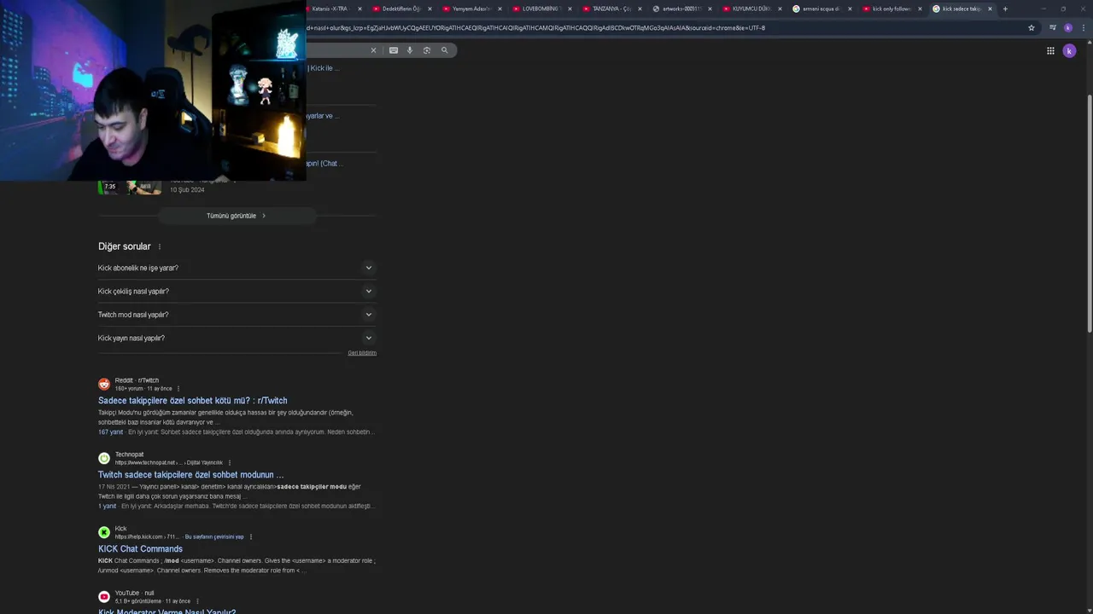
Task: Open the video thumbnail showing 7:35 duration
Action: (x=130, y=187)
